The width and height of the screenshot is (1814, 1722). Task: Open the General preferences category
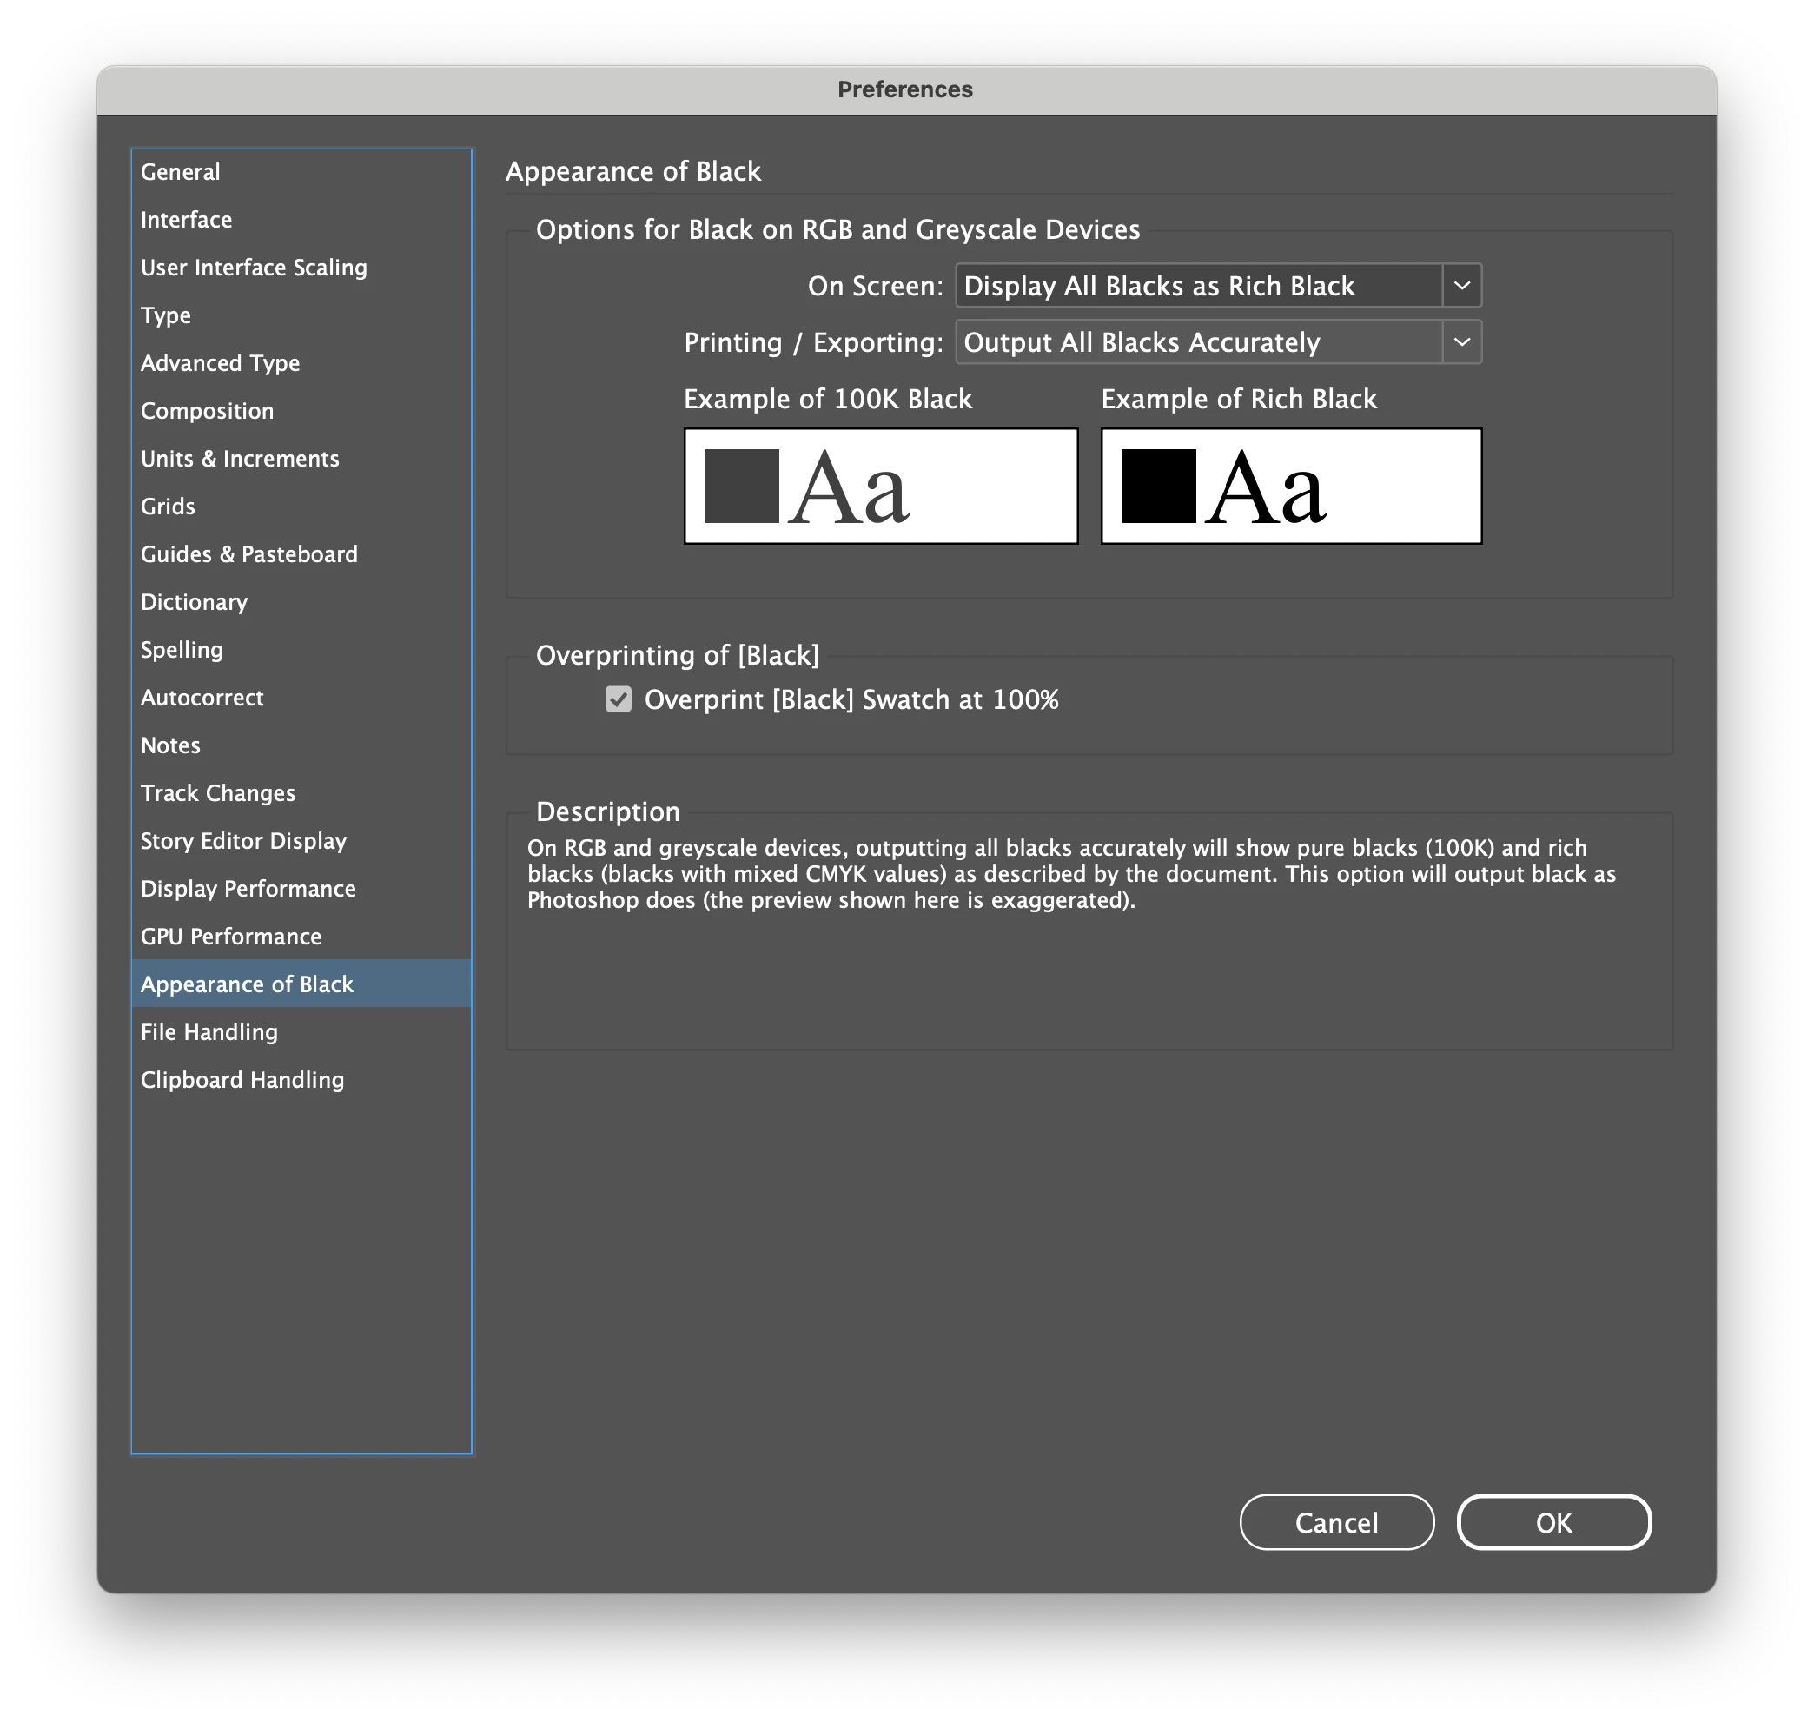tap(181, 172)
